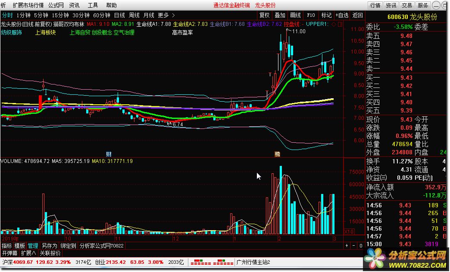
Task: Click the 返回 back button
Action: 358,15
